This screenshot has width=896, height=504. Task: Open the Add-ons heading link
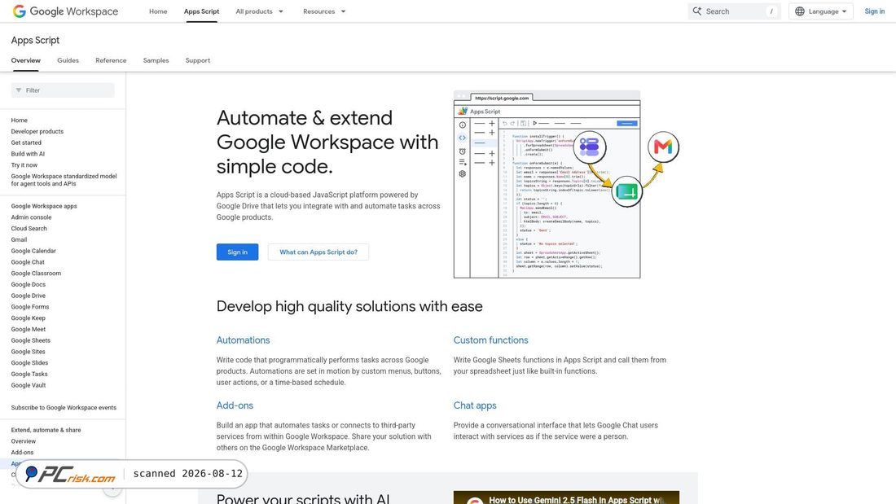235,405
